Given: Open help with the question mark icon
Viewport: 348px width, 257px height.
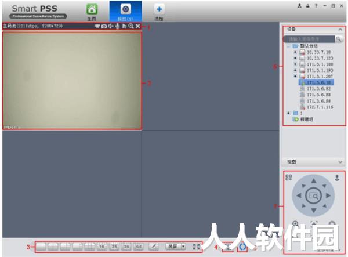Looking at the screenshot, I should [316, 6].
